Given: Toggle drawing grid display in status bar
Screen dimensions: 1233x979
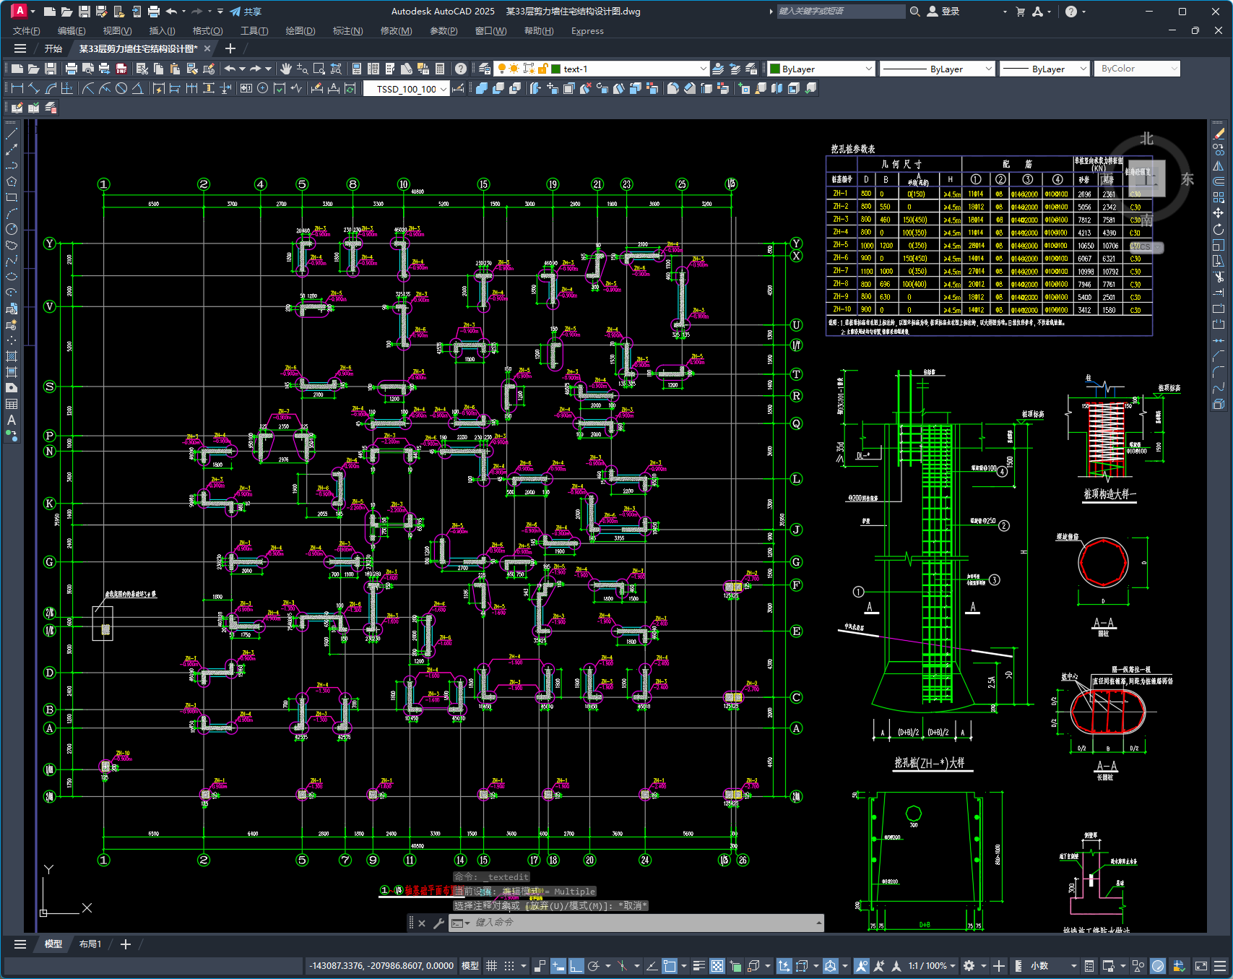Looking at the screenshot, I should click(492, 966).
